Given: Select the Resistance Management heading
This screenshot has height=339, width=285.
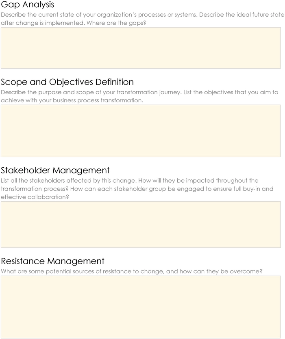Looking at the screenshot, I should tap(52, 261).
